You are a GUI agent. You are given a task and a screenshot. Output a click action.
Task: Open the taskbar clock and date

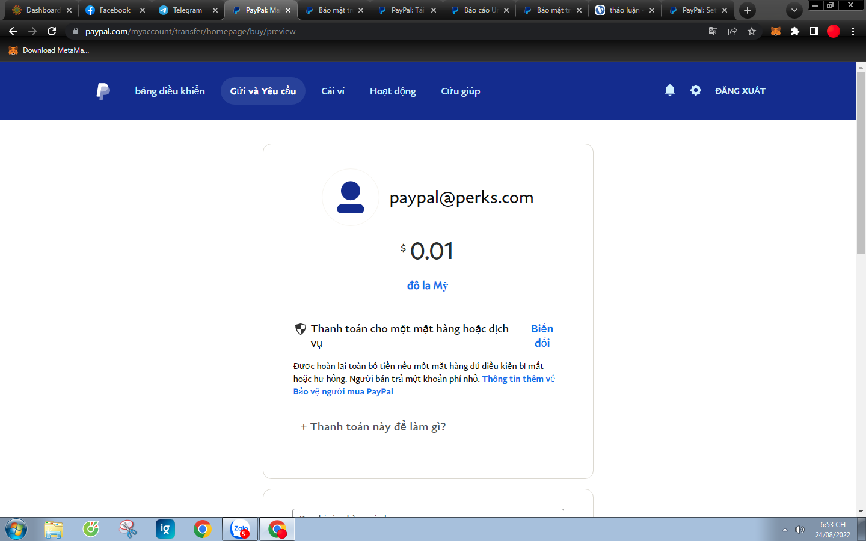[833, 530]
